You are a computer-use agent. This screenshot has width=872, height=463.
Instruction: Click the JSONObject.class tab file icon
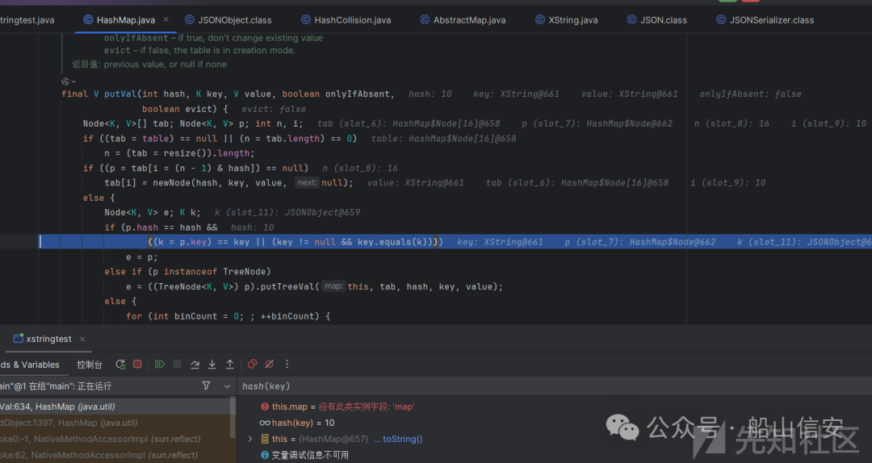(190, 19)
